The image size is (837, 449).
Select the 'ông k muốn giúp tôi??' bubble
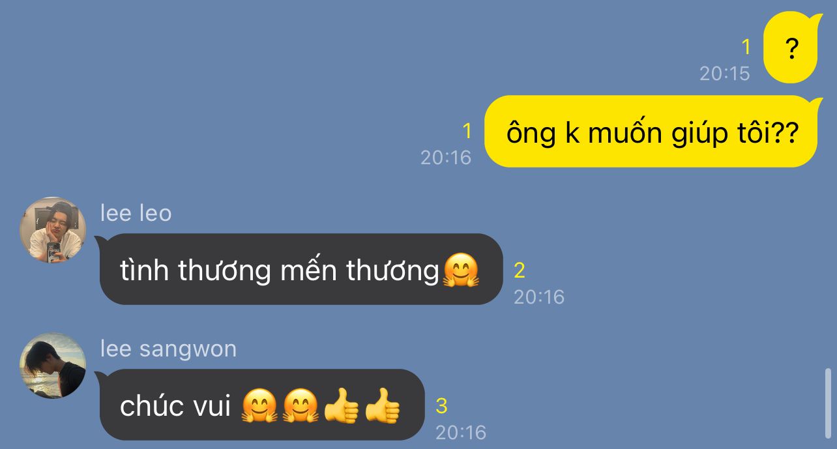tap(651, 132)
